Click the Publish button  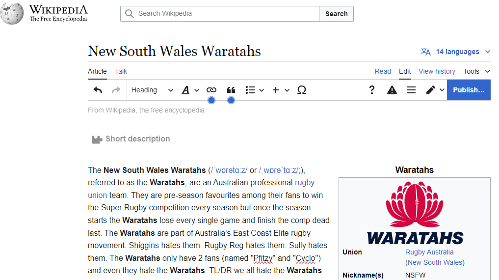469,90
